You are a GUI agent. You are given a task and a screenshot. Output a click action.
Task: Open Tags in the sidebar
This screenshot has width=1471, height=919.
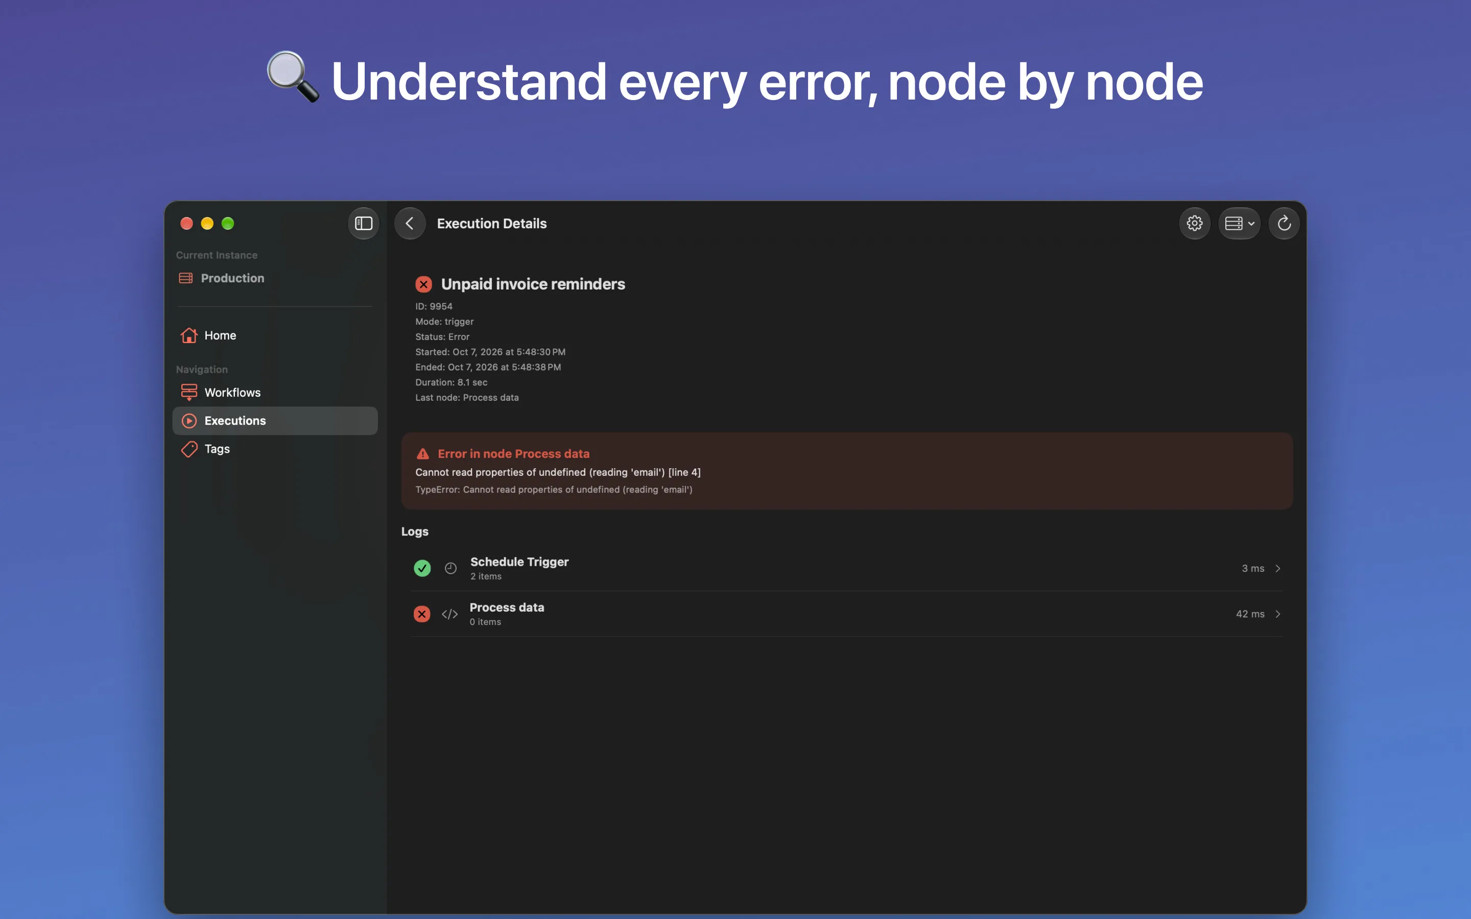point(275,449)
